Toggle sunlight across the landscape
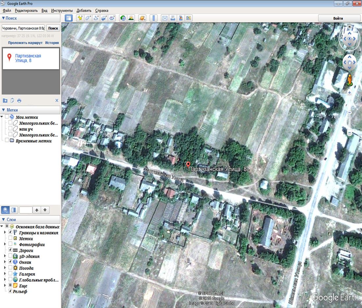Screen dimensions: 362x308 tap(131, 18)
